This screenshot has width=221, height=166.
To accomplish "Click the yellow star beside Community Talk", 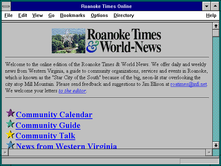I will click(x=10, y=134).
